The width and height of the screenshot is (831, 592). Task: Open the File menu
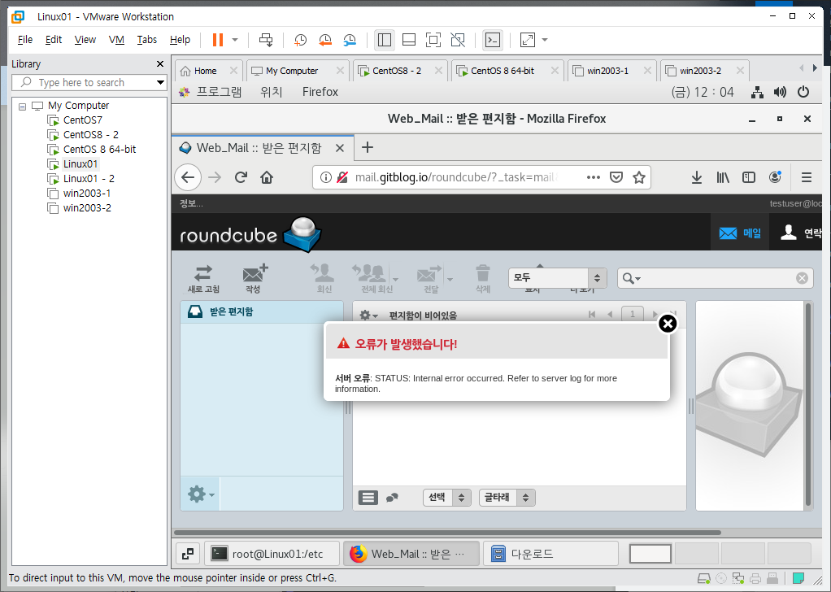point(25,40)
